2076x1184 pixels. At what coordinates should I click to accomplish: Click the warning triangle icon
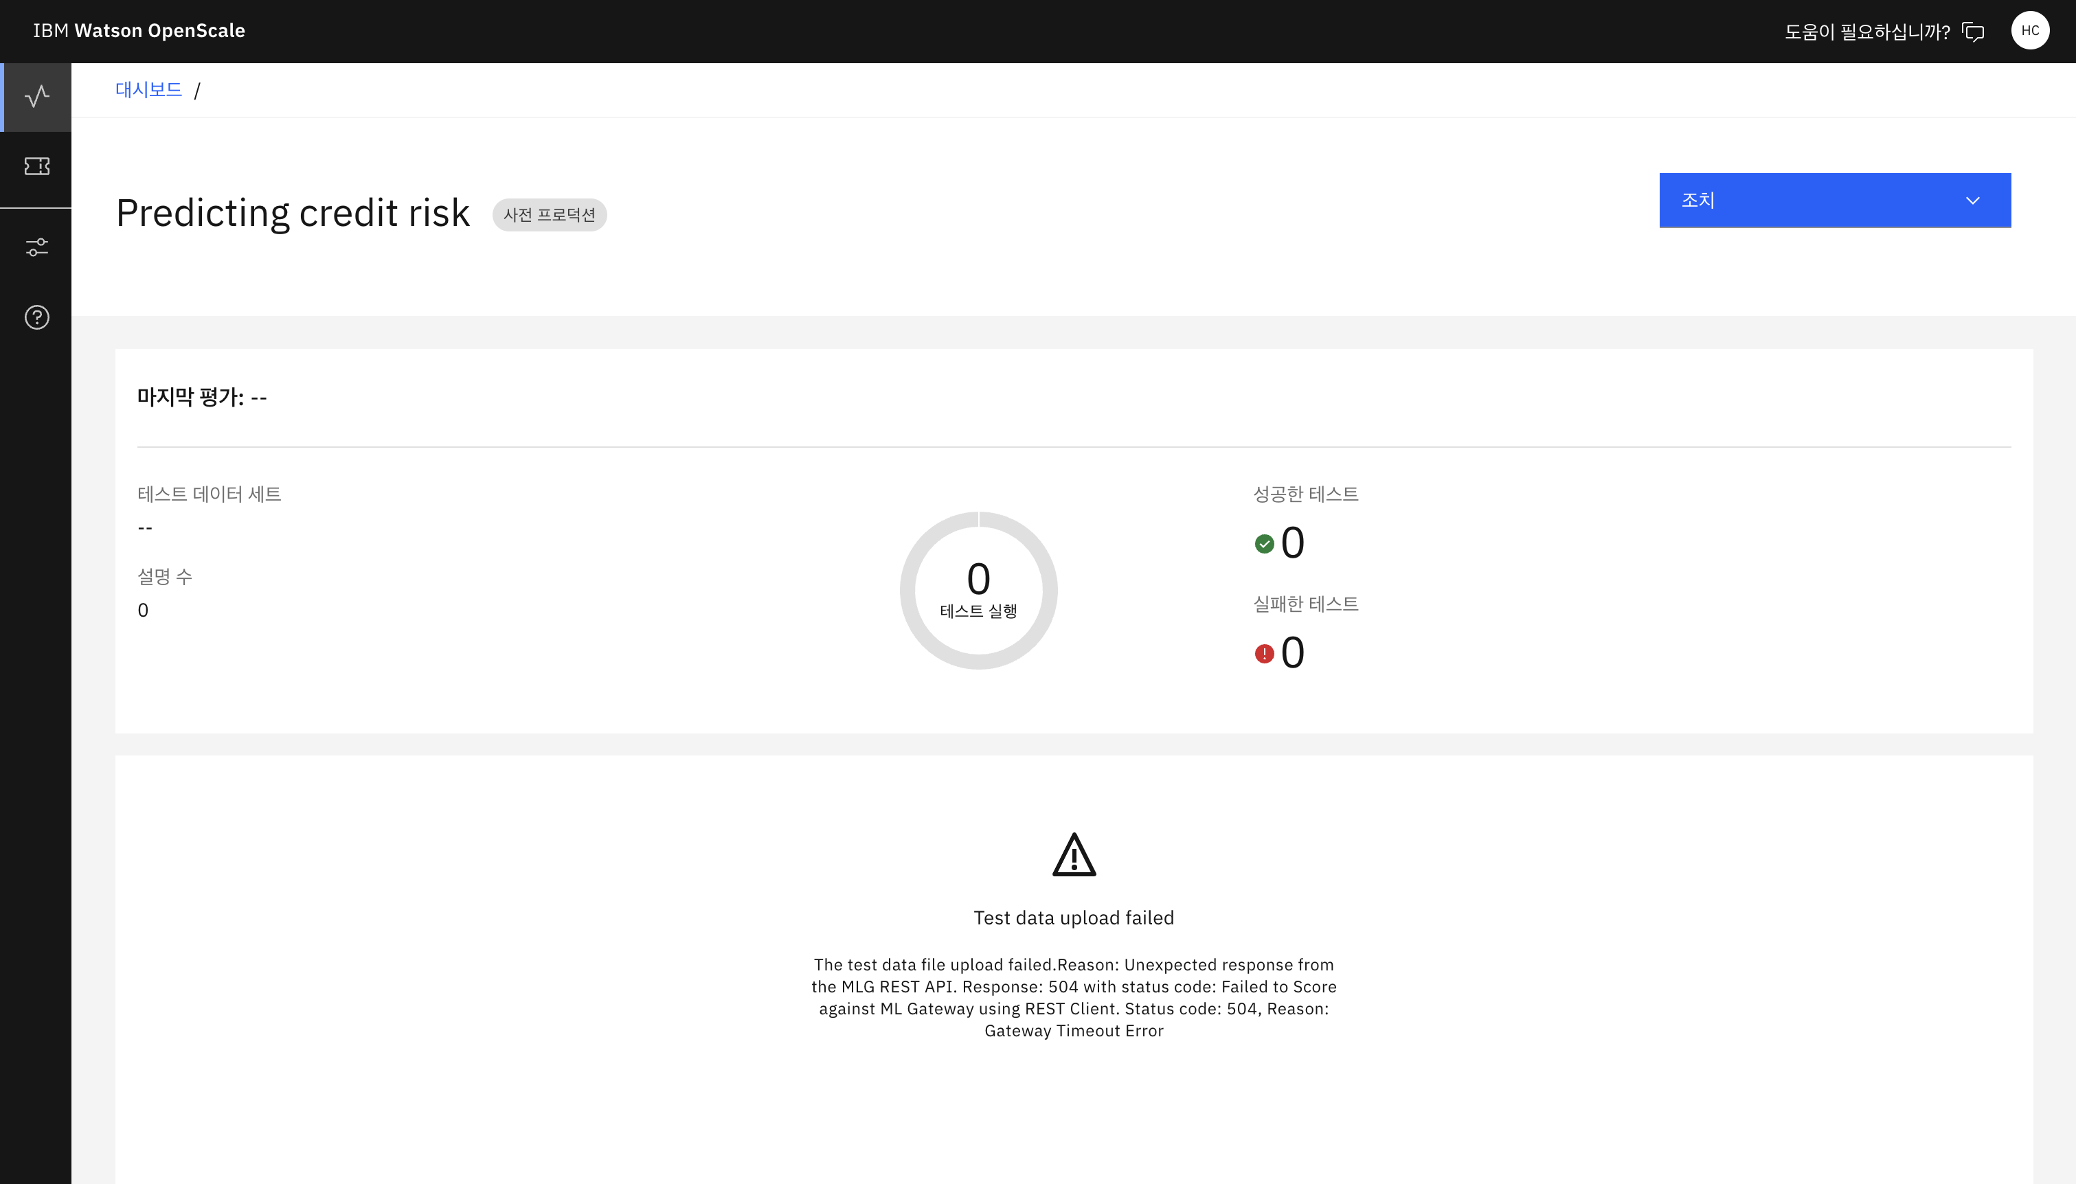click(1073, 854)
